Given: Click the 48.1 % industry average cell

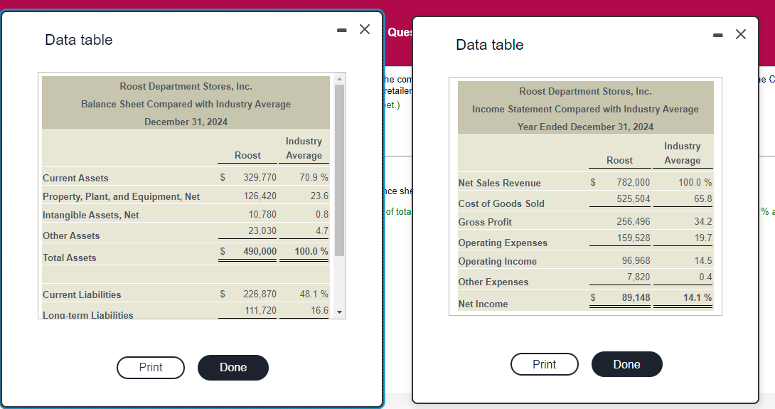Looking at the screenshot, I should (x=314, y=294).
